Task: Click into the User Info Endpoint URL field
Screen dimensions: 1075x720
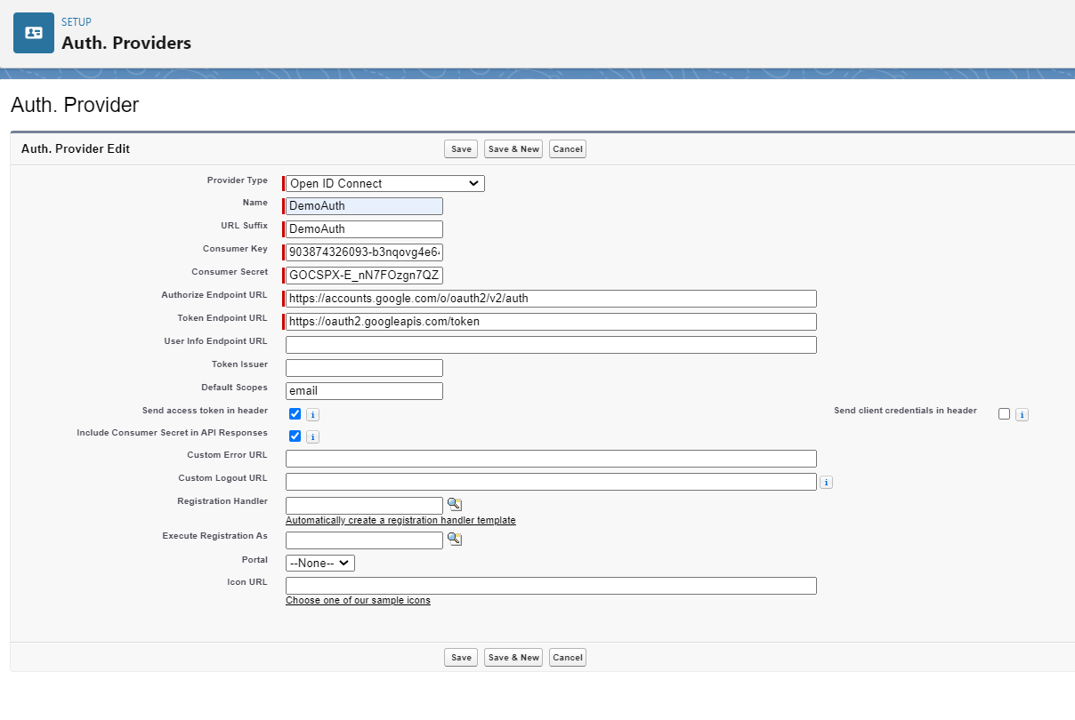Action: tap(550, 345)
